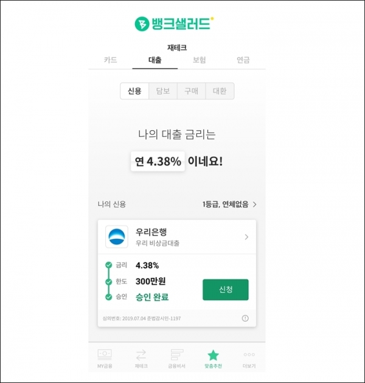Select the 맞춤추천 star icon

(213, 355)
